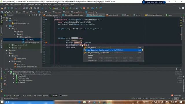185x104 pixels.
Task: Collapse the manifests folder node
Action: [7, 21]
